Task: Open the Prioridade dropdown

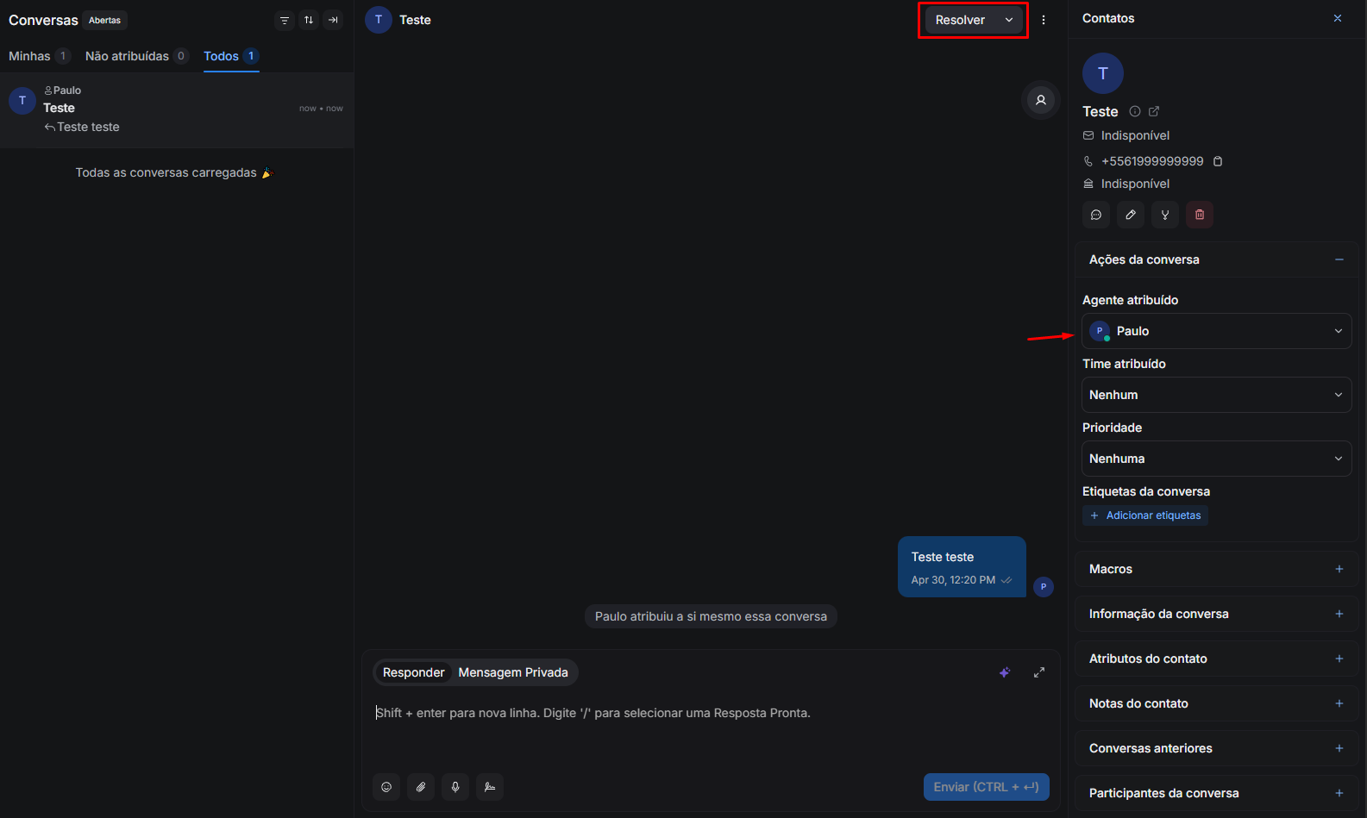Action: (x=1216, y=459)
